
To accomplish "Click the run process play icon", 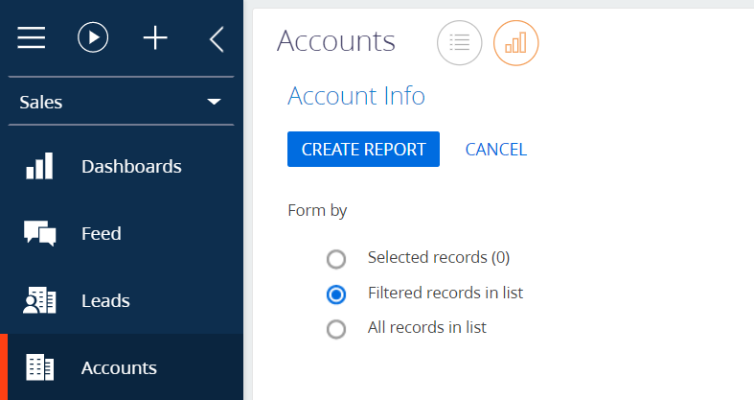I will click(x=93, y=37).
